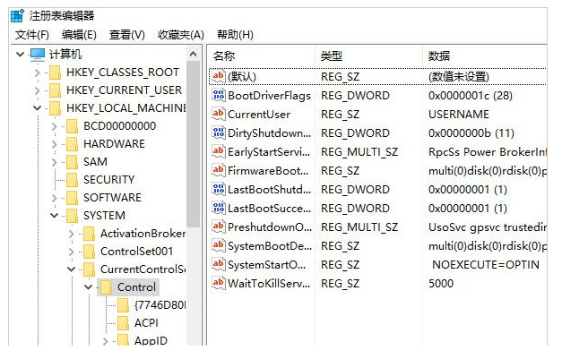Click the tree pane vertical scrollbar
Viewport: 562px width, 359px height.
point(194,161)
